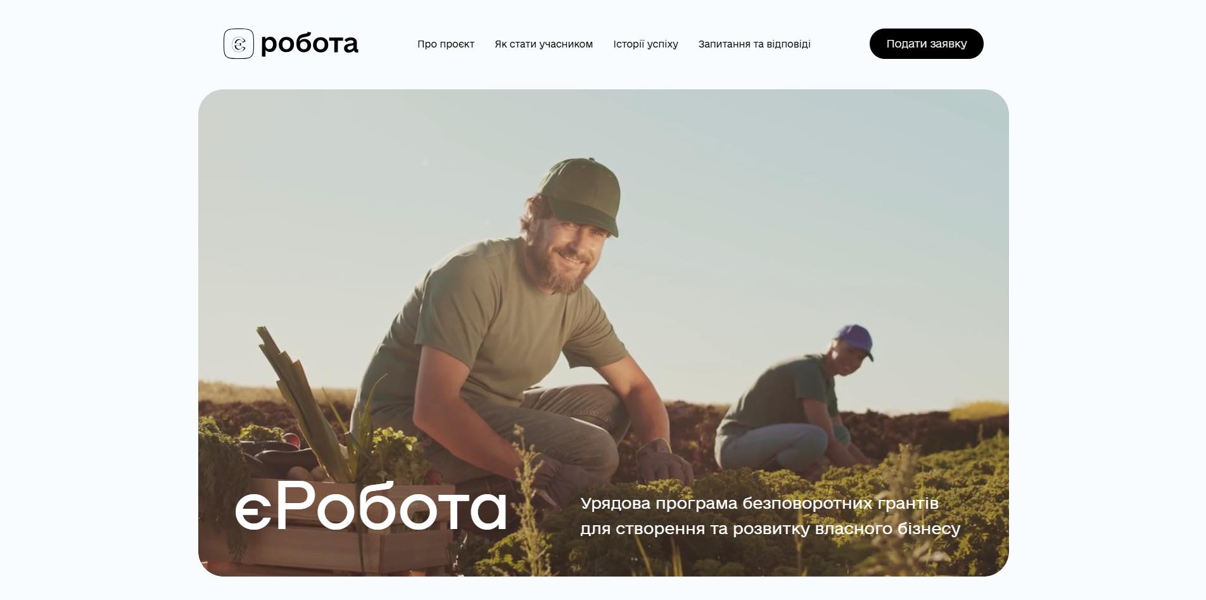Click the text "Урядова програма безповоротних грантів"
This screenshot has height=600, width=1206.
[x=759, y=503]
